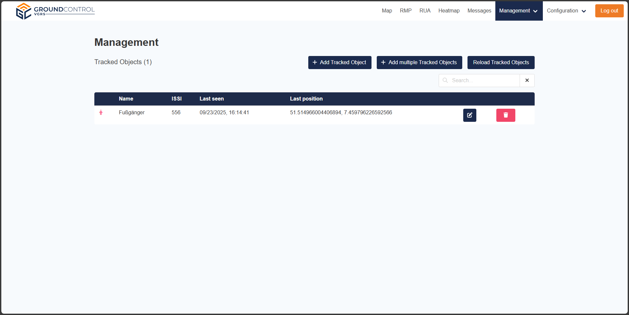Open the Configuration dropdown menu
Viewport: 629px width, 315px height.
coord(566,11)
